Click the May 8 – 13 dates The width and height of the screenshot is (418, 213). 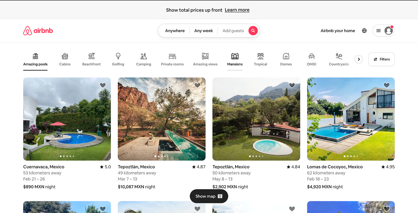coord(222,179)
